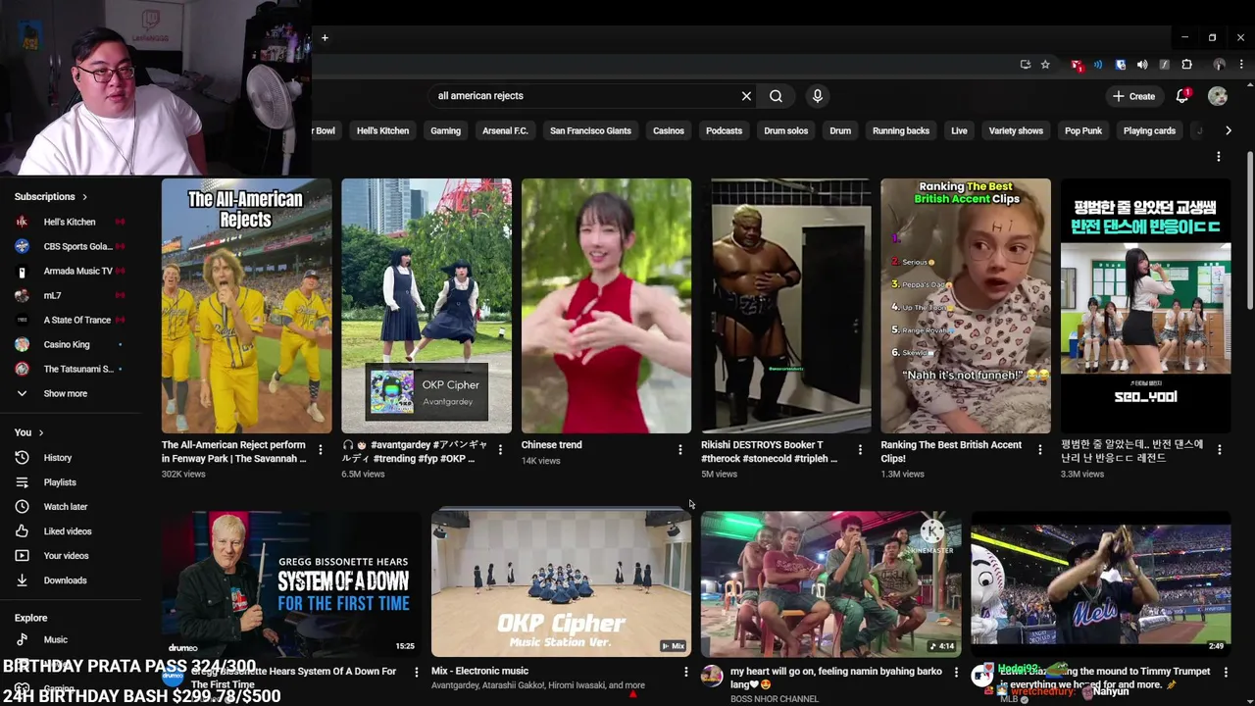
Task: Show more filter chips with right arrow
Action: (1228, 130)
